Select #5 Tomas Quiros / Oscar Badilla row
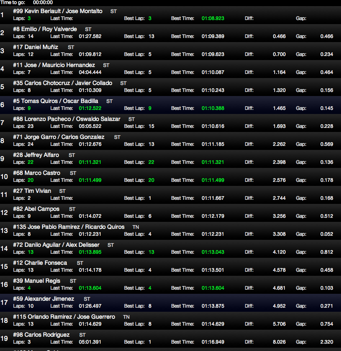This screenshot has height=351, width=341. pos(56,101)
